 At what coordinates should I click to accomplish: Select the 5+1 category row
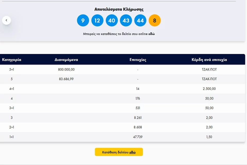pyautogui.click(x=122, y=70)
